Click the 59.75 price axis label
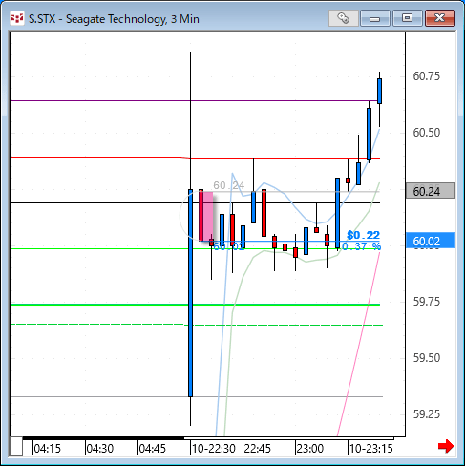The height and width of the screenshot is (466, 465). (427, 302)
